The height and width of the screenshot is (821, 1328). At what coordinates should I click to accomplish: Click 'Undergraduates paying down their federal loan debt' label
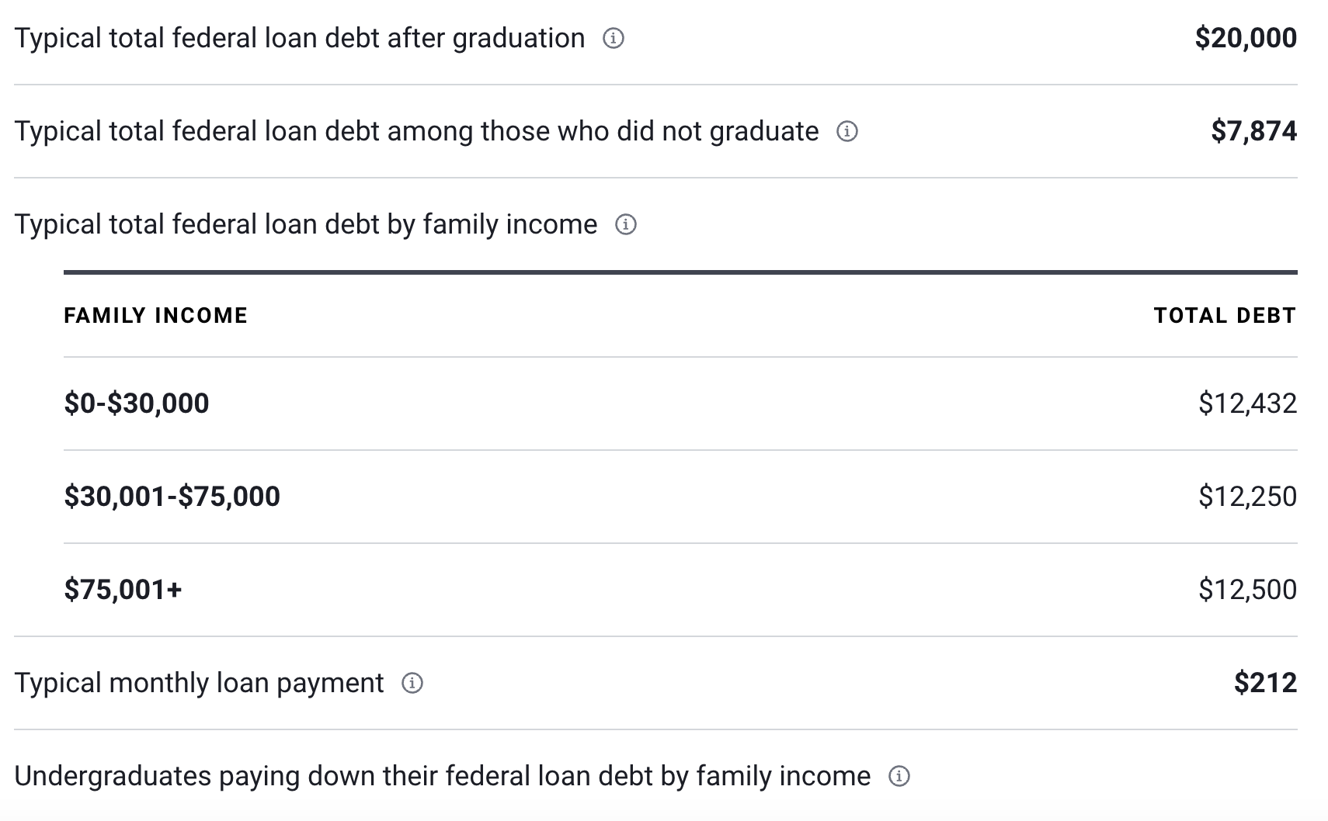point(443,776)
